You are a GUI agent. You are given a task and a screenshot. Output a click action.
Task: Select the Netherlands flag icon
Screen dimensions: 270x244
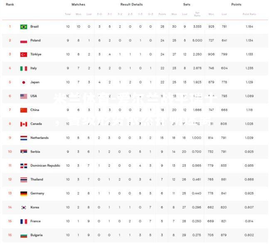click(x=24, y=138)
